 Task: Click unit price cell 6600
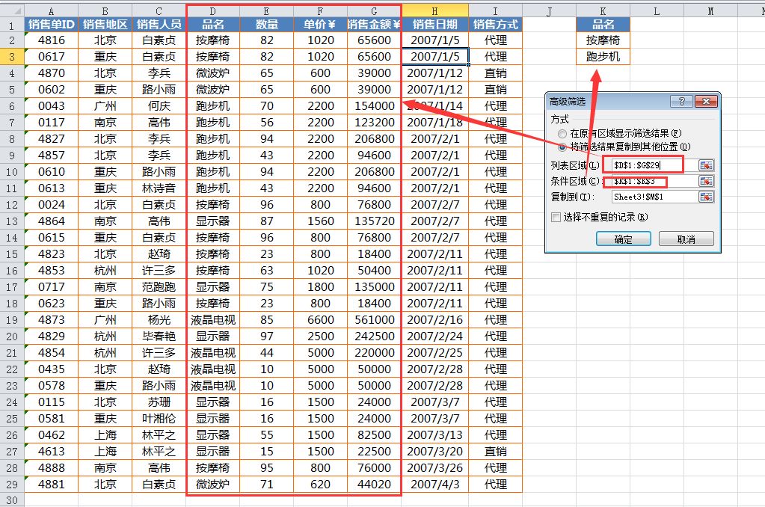tap(320, 319)
